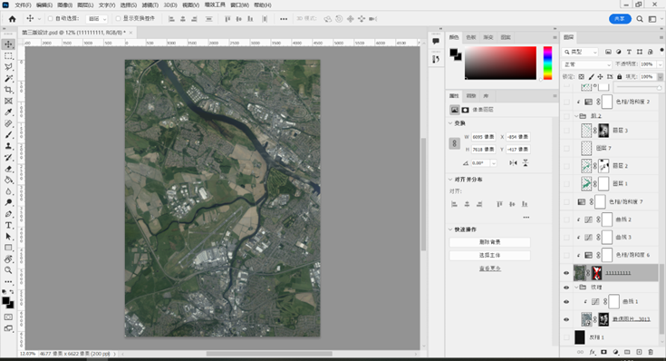Click the Home icon in options bar
The image size is (666, 361).
[13, 19]
